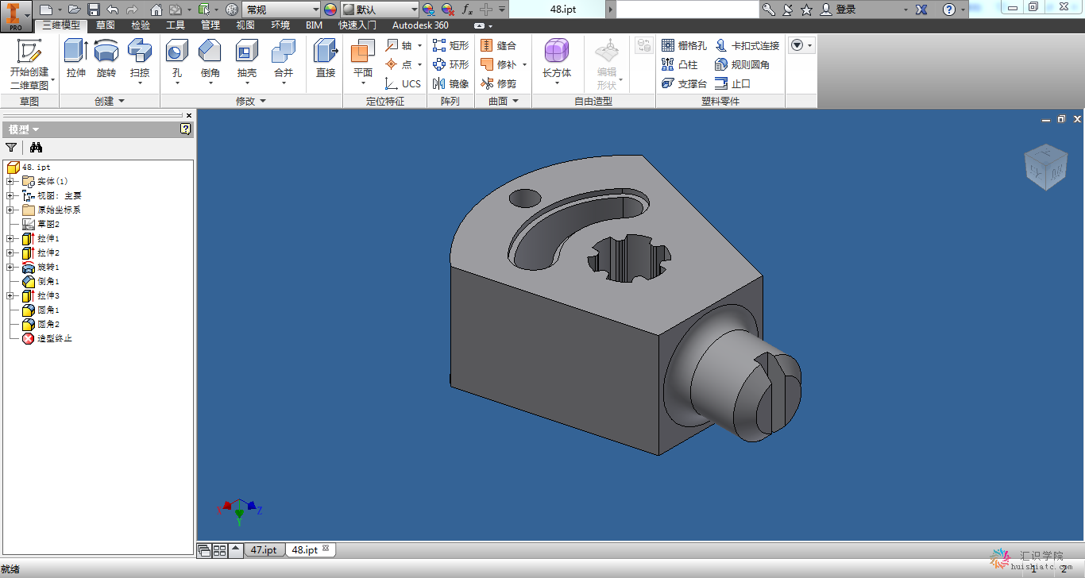
Task: Click the UCS tool
Action: click(x=403, y=83)
